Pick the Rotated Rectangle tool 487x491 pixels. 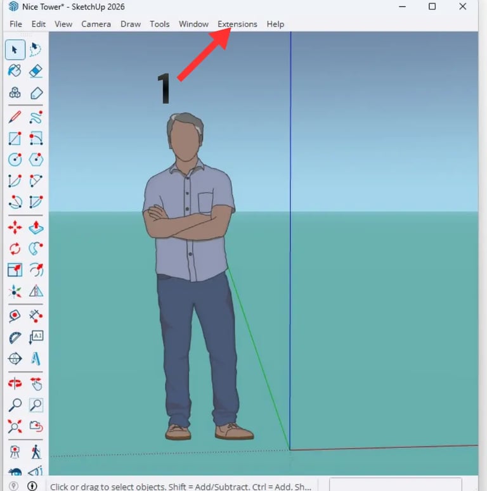pyautogui.click(x=36, y=139)
